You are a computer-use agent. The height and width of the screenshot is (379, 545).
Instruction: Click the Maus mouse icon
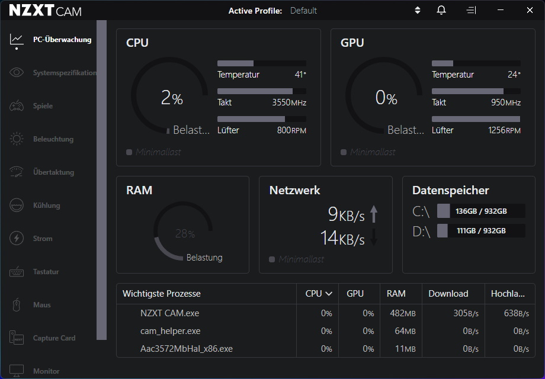click(17, 304)
